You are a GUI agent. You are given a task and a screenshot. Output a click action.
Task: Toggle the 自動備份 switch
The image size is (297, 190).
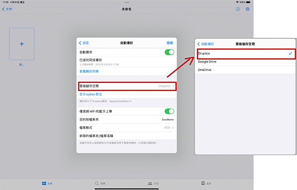pyautogui.click(x=169, y=52)
